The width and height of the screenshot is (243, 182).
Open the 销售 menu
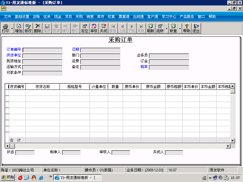pyautogui.click(x=90, y=17)
